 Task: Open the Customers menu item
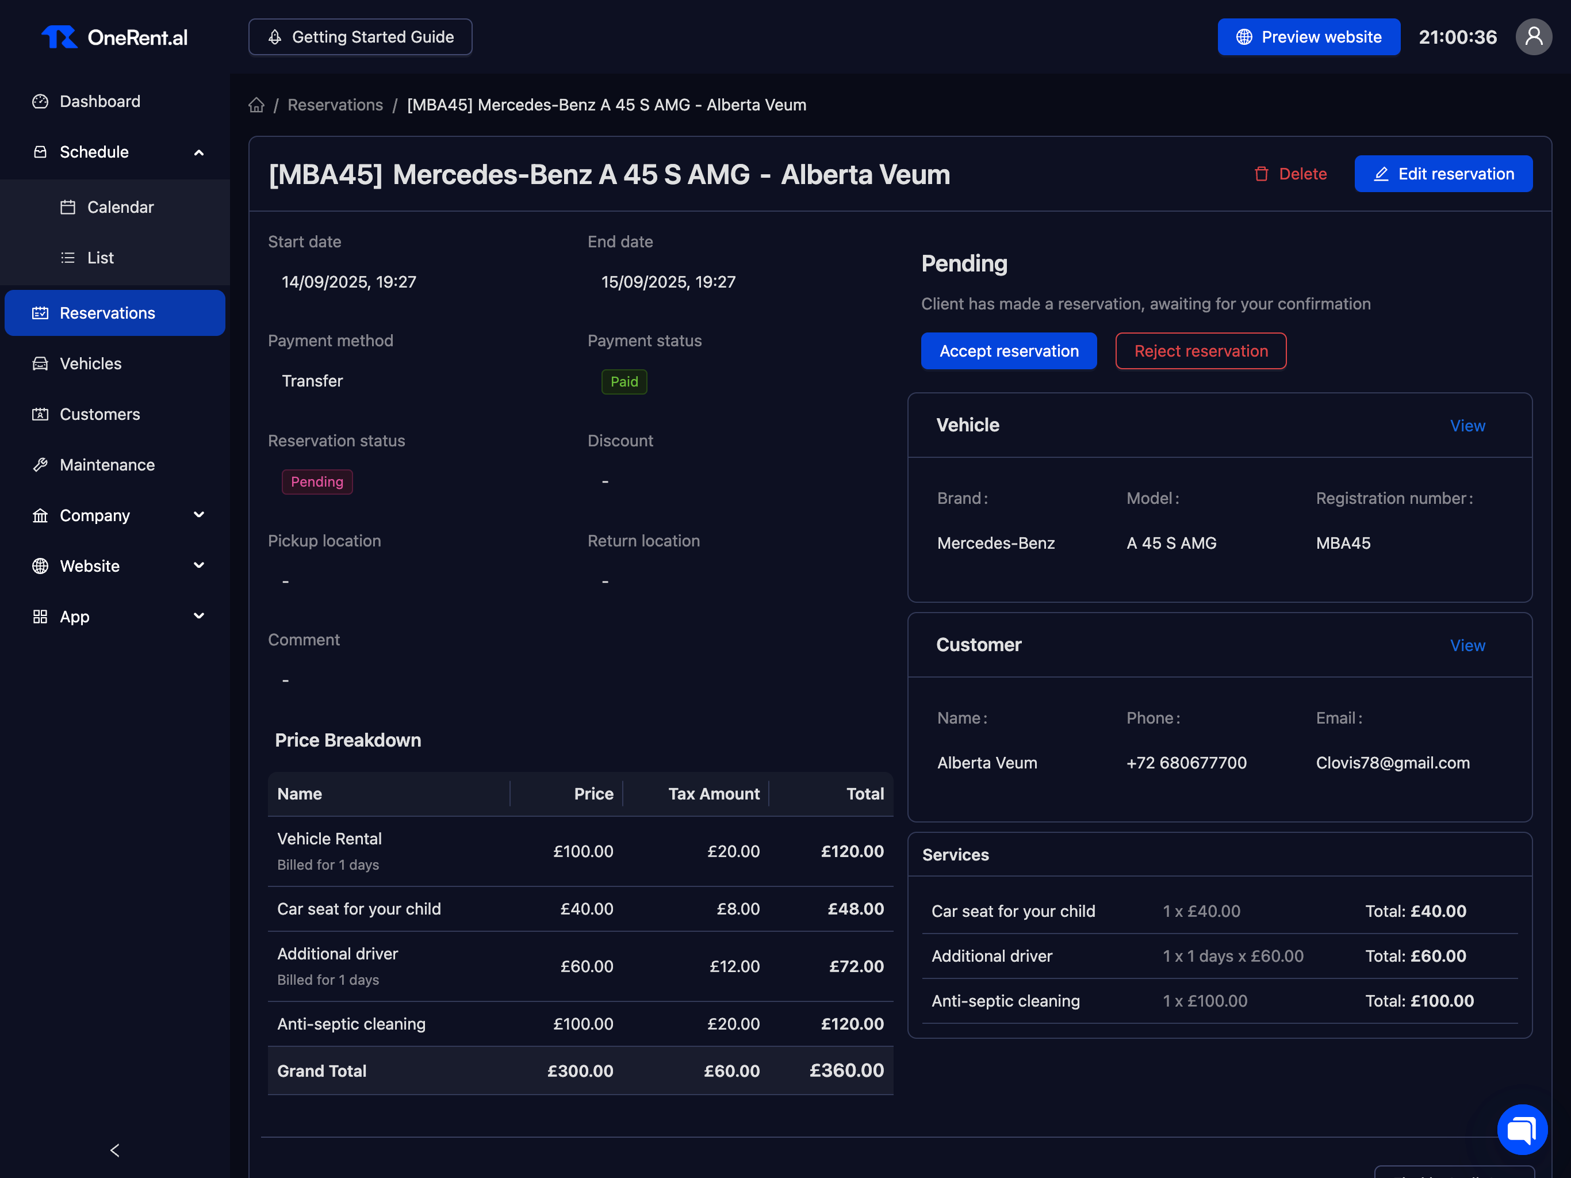[x=99, y=414]
